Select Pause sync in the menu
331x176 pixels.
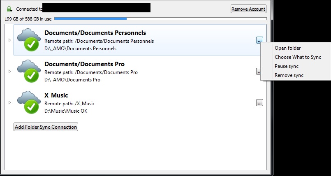pyautogui.click(x=286, y=66)
